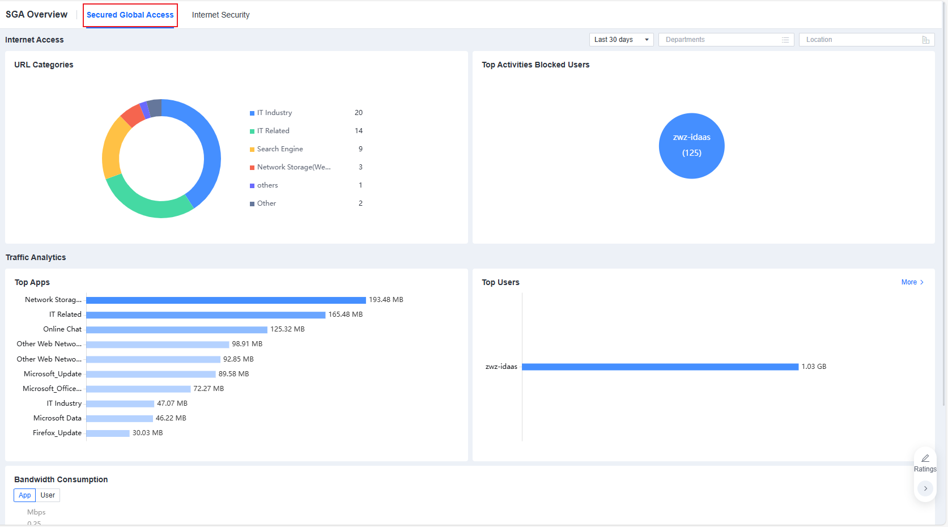Open the Departments filter field
This screenshot has height=527, width=948.
[726, 40]
